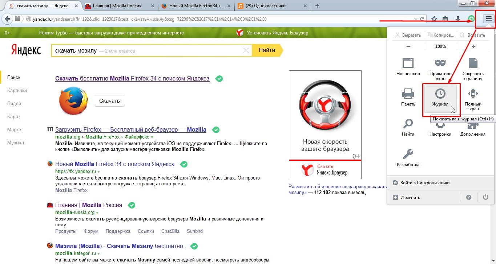Enter Full screen (Полный экран) mode
The image size is (496, 264).
point(472,99)
